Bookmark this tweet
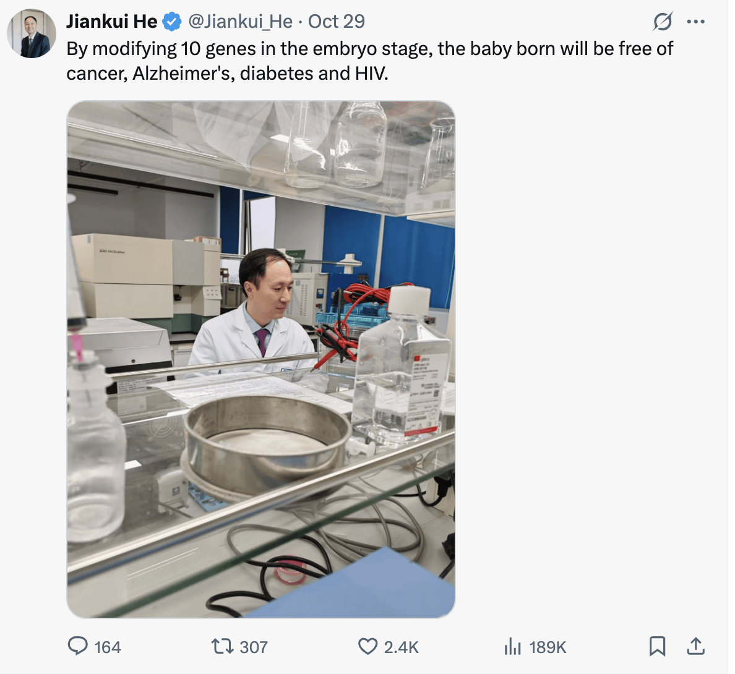735x674 pixels. [x=657, y=646]
